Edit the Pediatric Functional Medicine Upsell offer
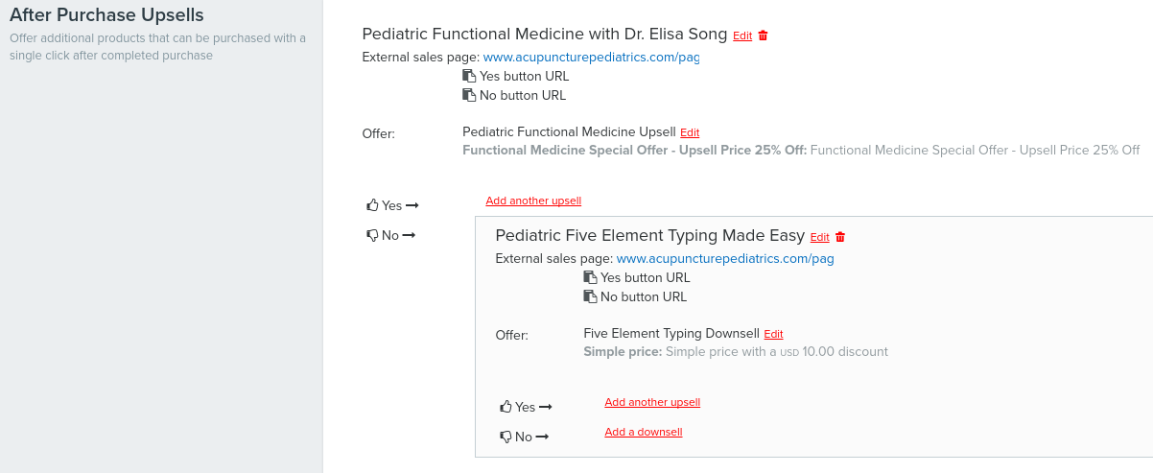 tap(690, 132)
